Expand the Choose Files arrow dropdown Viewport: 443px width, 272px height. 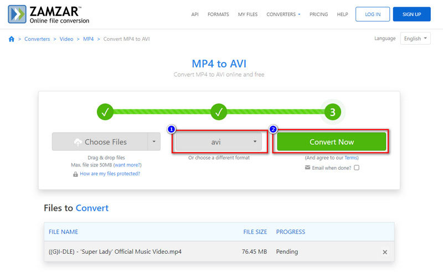pyautogui.click(x=153, y=142)
